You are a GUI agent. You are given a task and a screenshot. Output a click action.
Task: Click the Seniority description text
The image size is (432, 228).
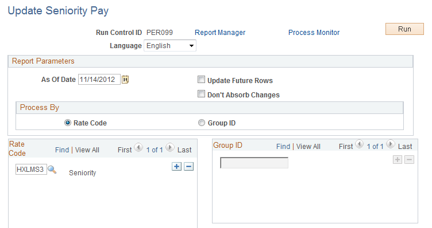(82, 173)
